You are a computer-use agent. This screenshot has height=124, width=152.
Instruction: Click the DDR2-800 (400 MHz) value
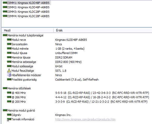click(68, 62)
